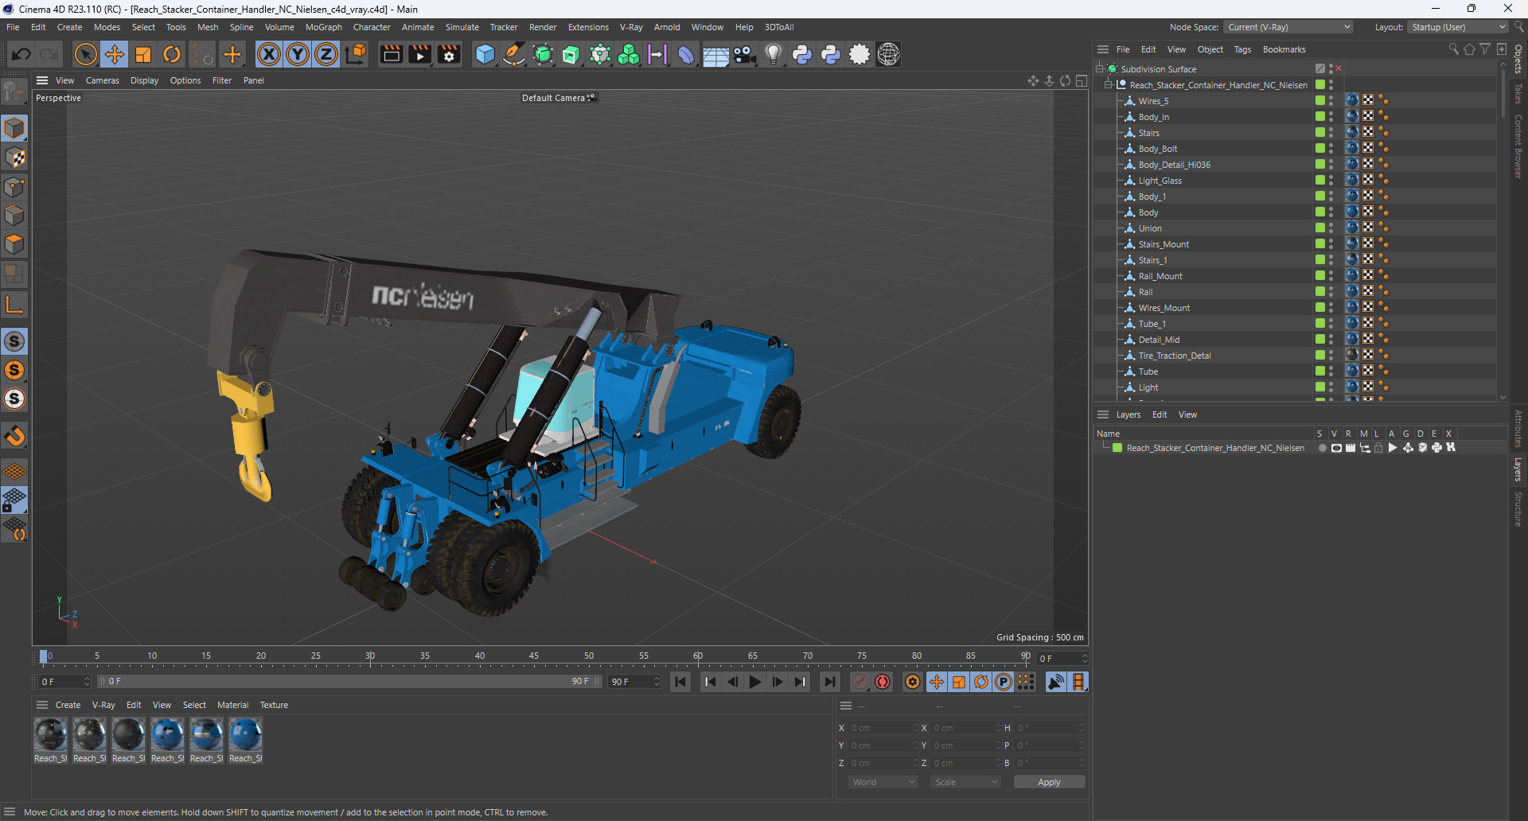Open the Node Space dropdown
Screen dimensions: 1528x821
tap(1288, 27)
